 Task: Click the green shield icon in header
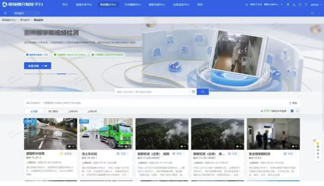[x=288, y=4]
